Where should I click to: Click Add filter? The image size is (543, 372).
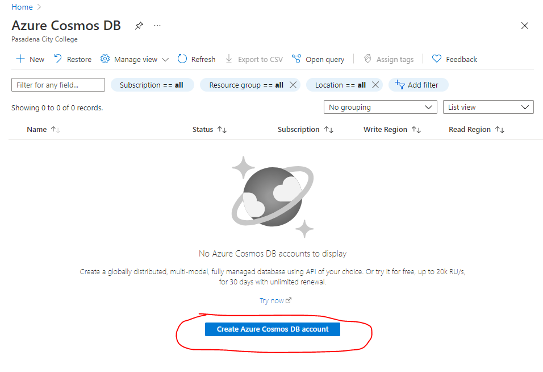419,85
